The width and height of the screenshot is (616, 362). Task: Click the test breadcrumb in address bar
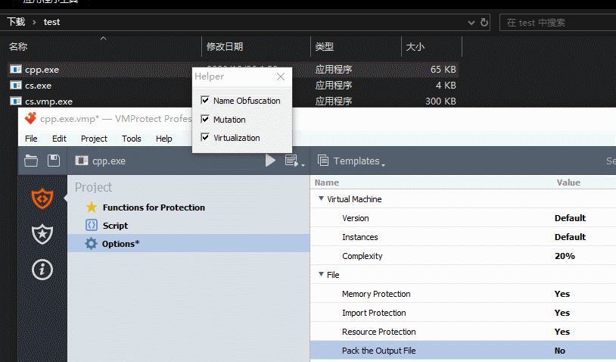(51, 22)
